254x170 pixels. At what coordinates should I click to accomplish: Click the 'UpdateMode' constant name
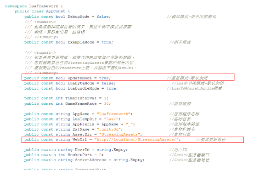click(x=79, y=78)
